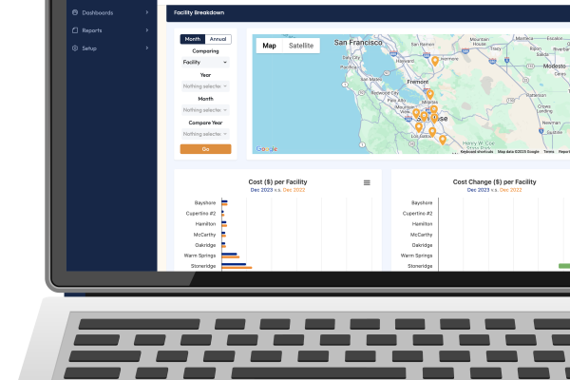570x380 pixels.
Task: Click the Setup gear icon
Action: 74,47
